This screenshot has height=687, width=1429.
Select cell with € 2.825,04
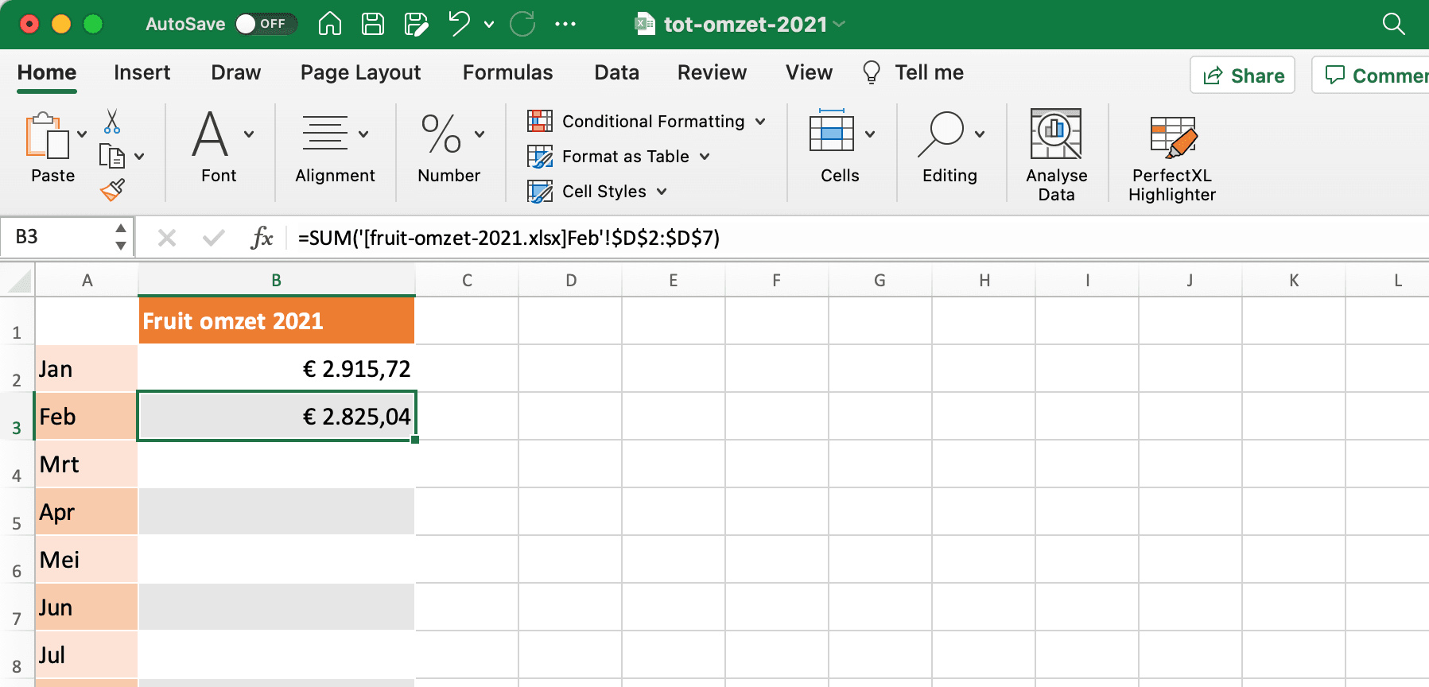pyautogui.click(x=277, y=416)
